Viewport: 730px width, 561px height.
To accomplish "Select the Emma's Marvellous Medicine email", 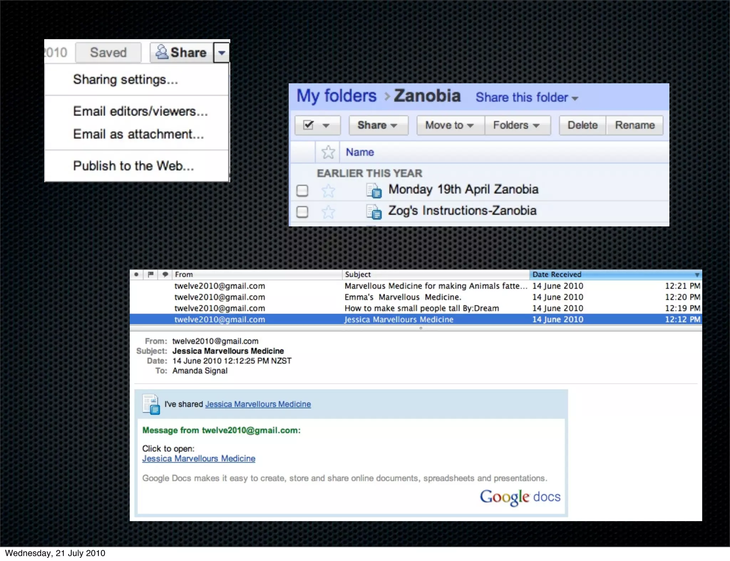I will [x=403, y=297].
